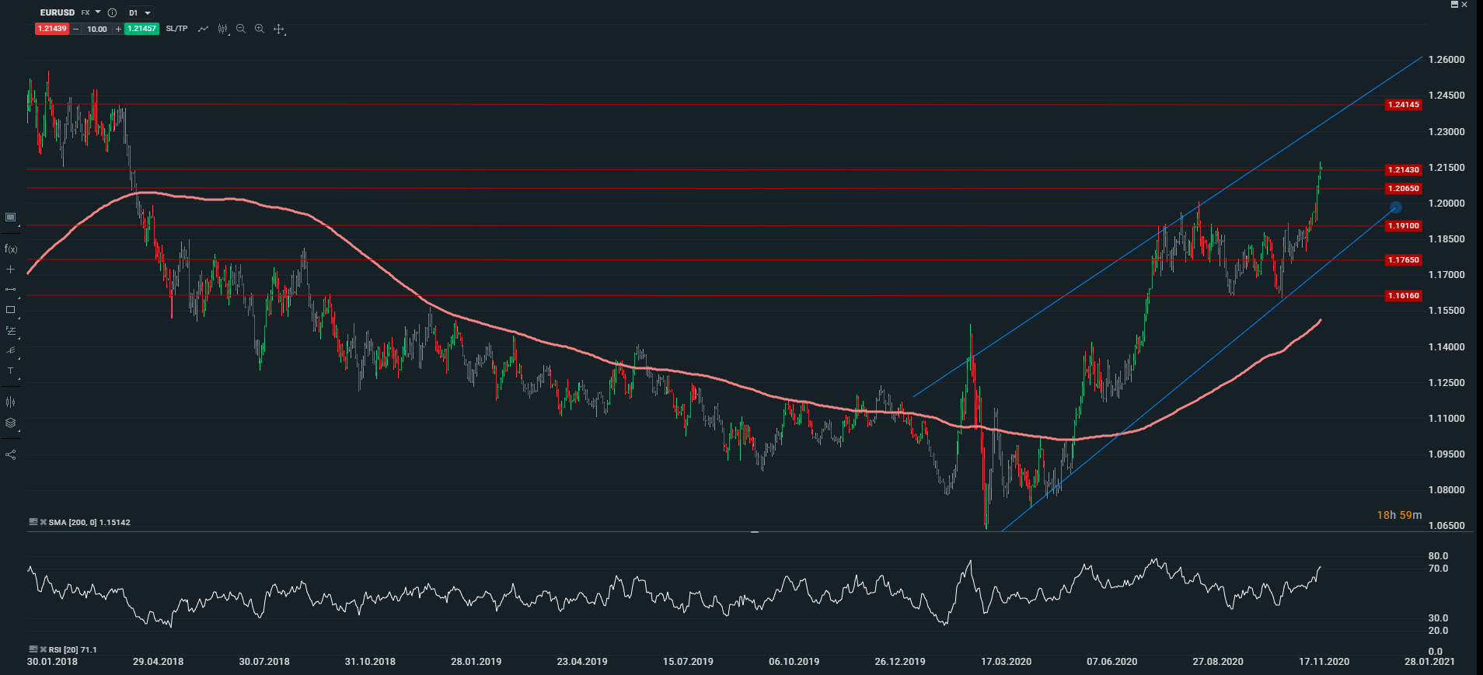Click the 10.00 volume input field
This screenshot has height=675, width=1483.
(97, 29)
